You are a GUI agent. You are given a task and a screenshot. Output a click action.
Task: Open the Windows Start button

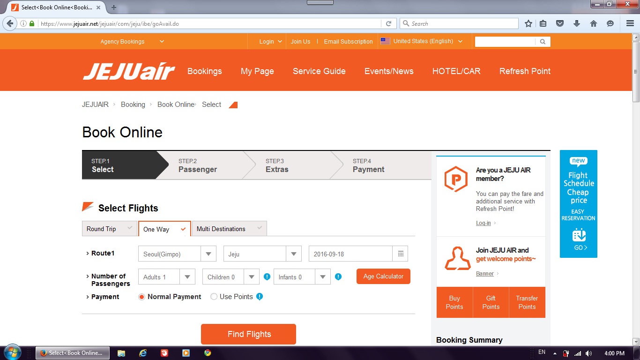[x=12, y=352]
